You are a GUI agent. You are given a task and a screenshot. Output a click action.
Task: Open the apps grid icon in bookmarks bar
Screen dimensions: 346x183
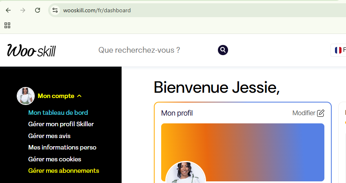(7, 26)
